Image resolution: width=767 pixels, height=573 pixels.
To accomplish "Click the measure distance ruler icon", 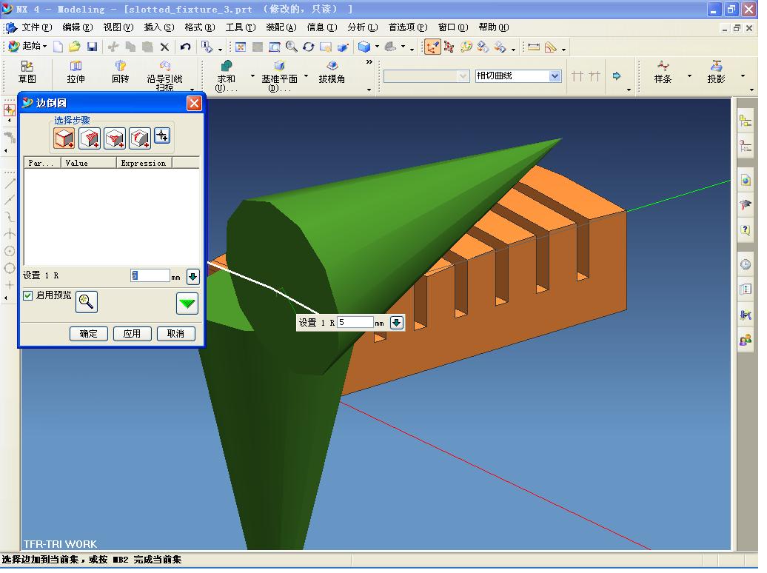I will coord(534,47).
